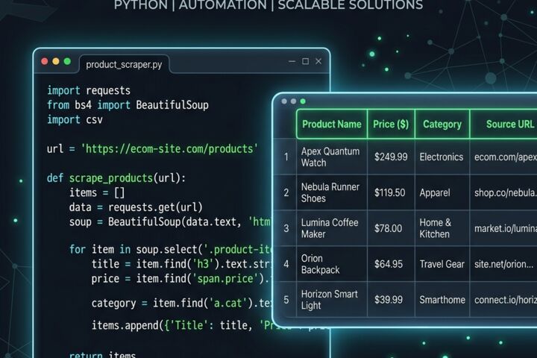Click row number 1 in table
This screenshot has width=537, height=358.
(286, 157)
